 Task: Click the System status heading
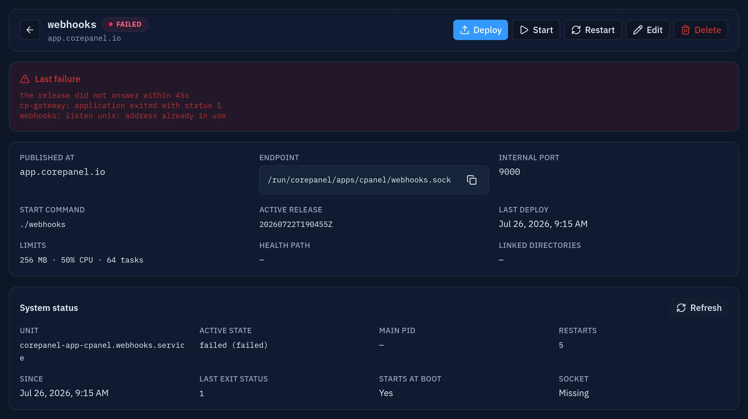(x=49, y=308)
